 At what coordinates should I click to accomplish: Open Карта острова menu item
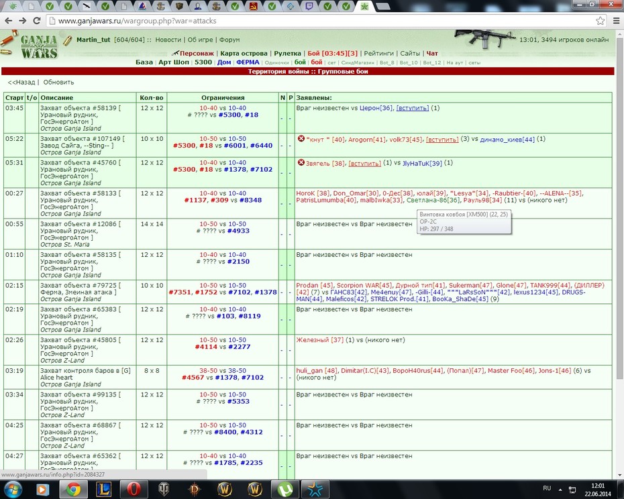point(244,54)
